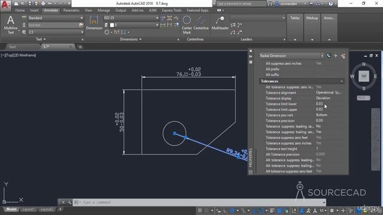Click the annotation monitor plus icon
This screenshot has height=215, width=383.
[343, 211]
